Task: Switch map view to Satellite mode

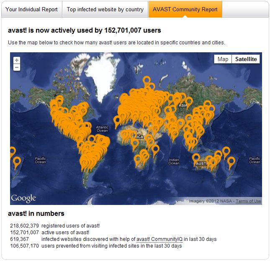Action: (x=246, y=59)
